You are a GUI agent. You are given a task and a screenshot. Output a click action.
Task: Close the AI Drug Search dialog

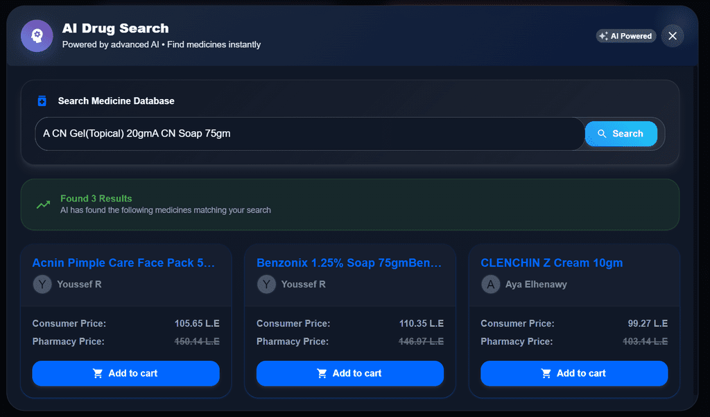tap(673, 36)
